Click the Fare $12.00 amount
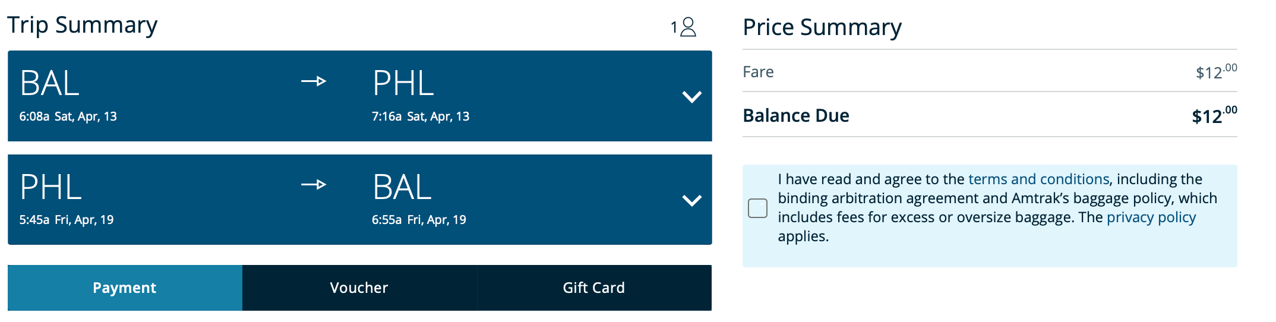 coord(1215,72)
